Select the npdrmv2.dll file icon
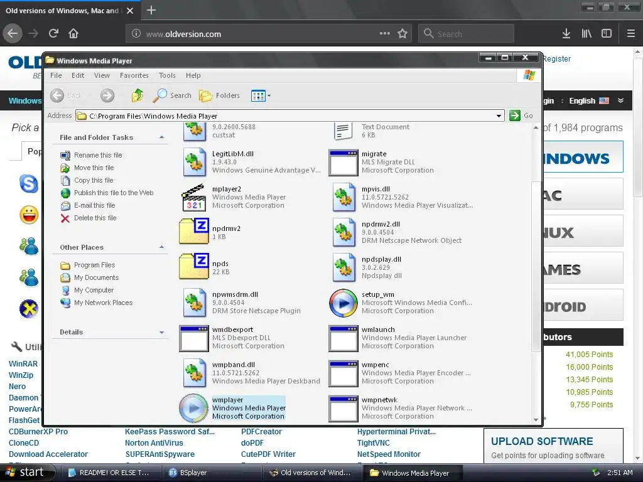The height and width of the screenshot is (482, 643). click(x=343, y=232)
